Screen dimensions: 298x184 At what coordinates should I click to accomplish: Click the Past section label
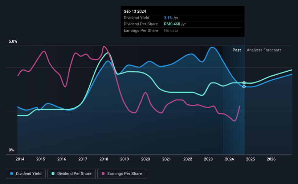coord(237,50)
